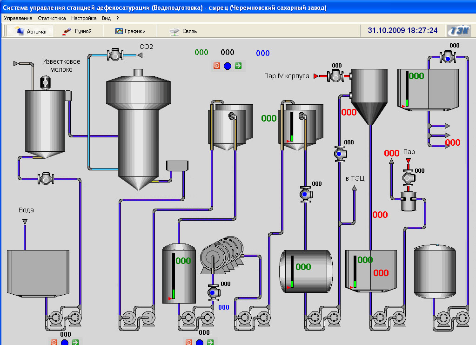This screenshot has height=345, width=476.
Task: Click the steam valve under the 'Пар' label
Action: pos(408,178)
